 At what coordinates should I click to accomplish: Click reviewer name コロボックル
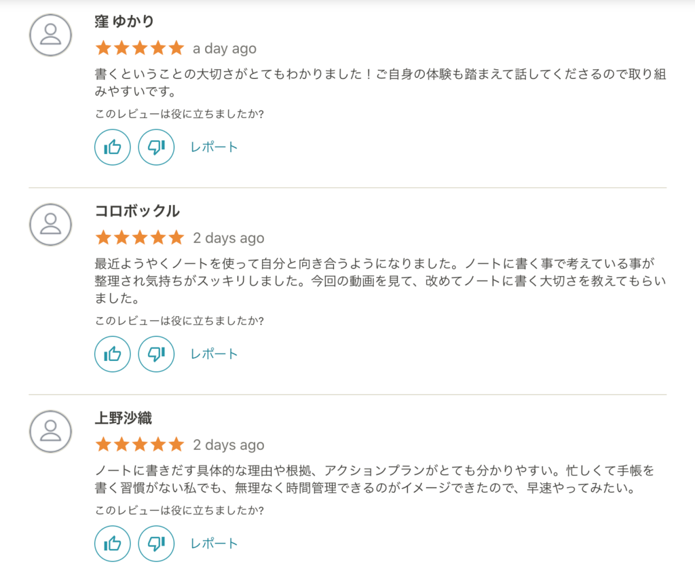pyautogui.click(x=137, y=211)
